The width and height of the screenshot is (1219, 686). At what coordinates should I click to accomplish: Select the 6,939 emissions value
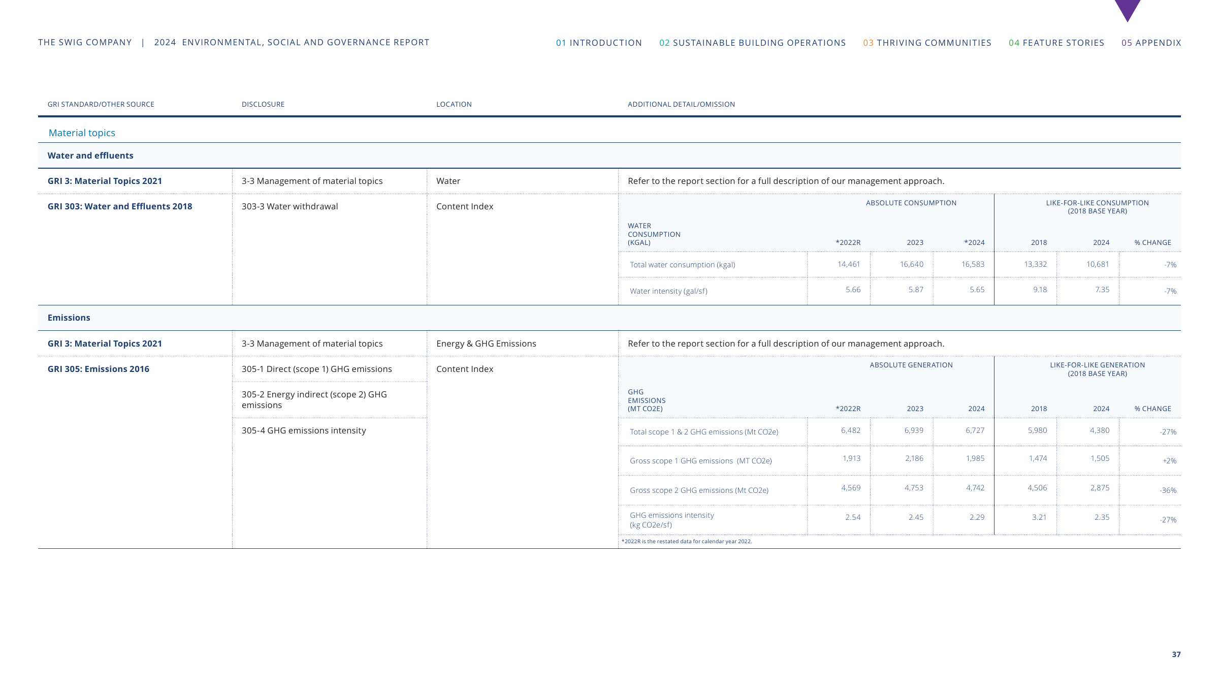click(x=914, y=430)
